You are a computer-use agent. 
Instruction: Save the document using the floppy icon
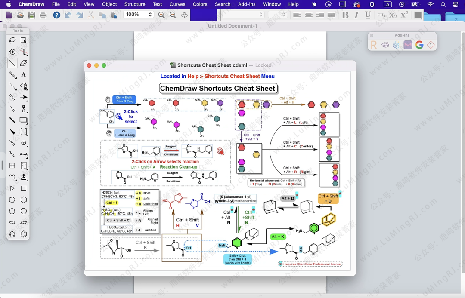pos(31,15)
